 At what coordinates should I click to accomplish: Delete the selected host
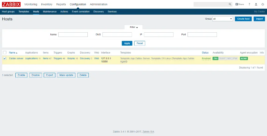pyautogui.click(x=83, y=75)
